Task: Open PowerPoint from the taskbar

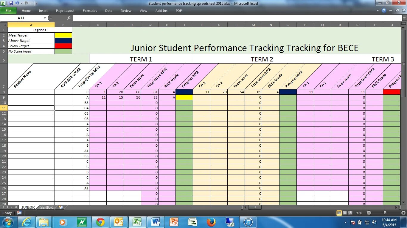Action: [174, 222]
